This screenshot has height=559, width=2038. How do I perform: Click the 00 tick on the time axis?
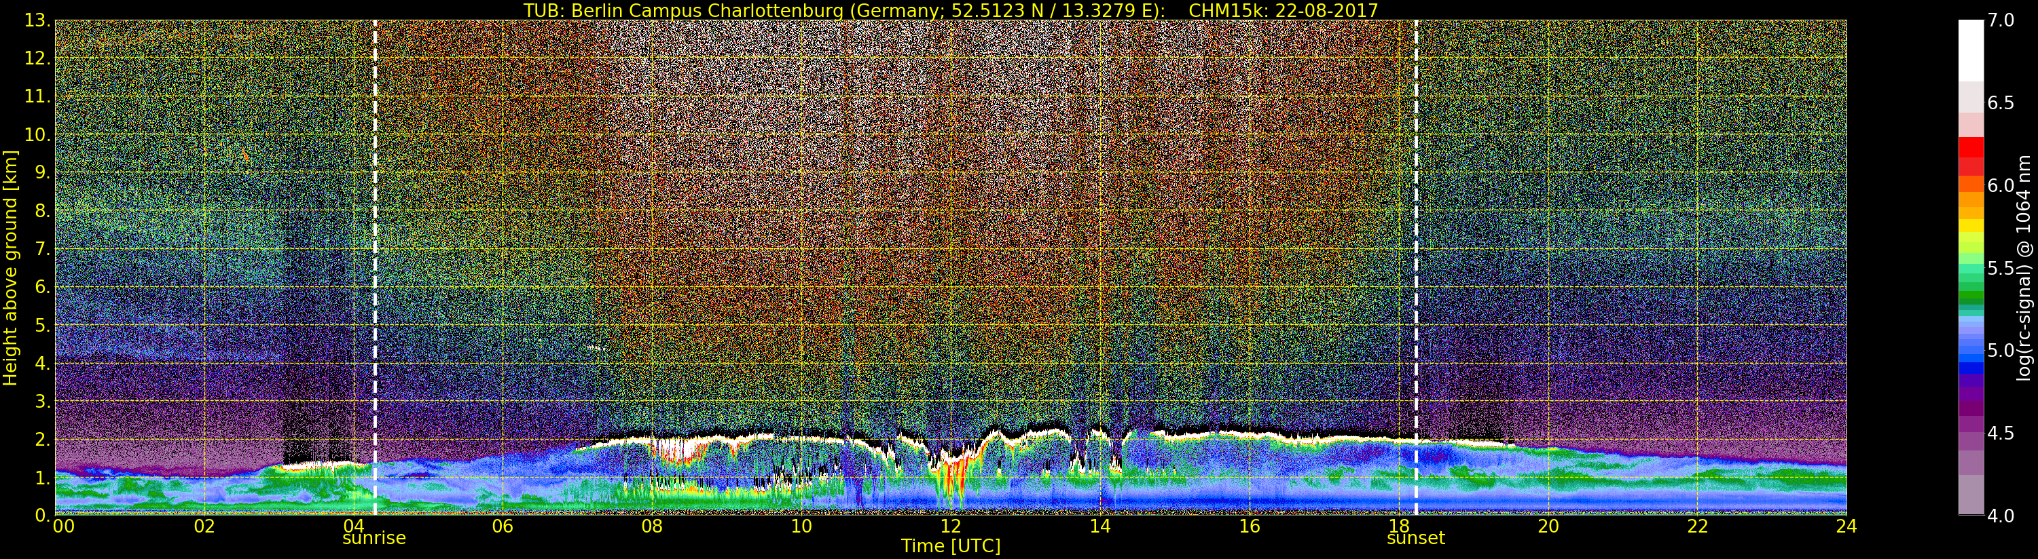63,526
